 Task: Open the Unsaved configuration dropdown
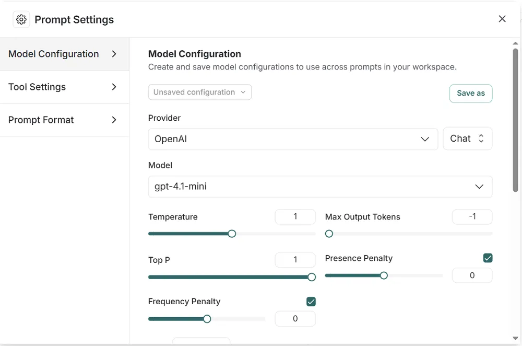point(200,92)
